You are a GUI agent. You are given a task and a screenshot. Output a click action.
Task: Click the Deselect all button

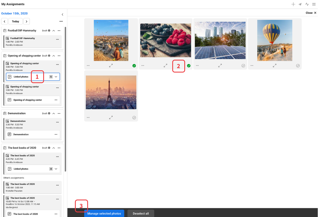coord(141,213)
